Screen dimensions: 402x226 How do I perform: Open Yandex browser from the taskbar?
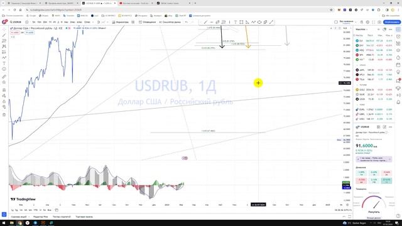tap(28, 223)
